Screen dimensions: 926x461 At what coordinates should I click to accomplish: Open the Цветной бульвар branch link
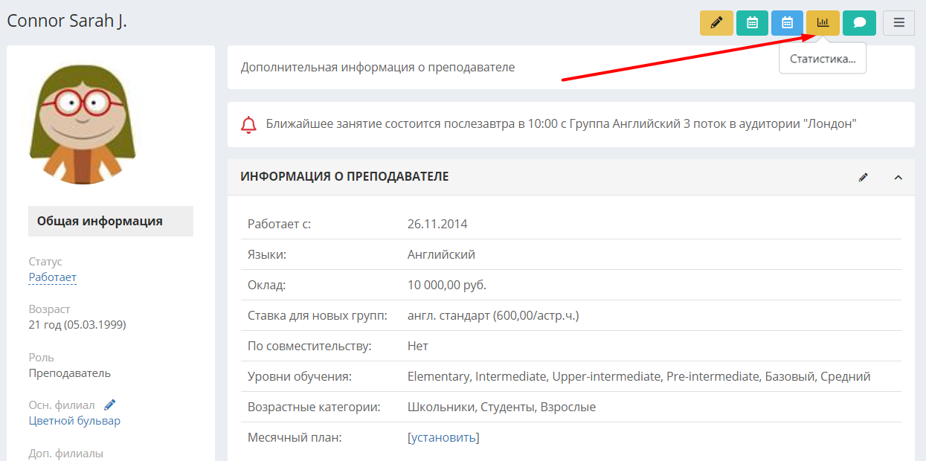[74, 421]
